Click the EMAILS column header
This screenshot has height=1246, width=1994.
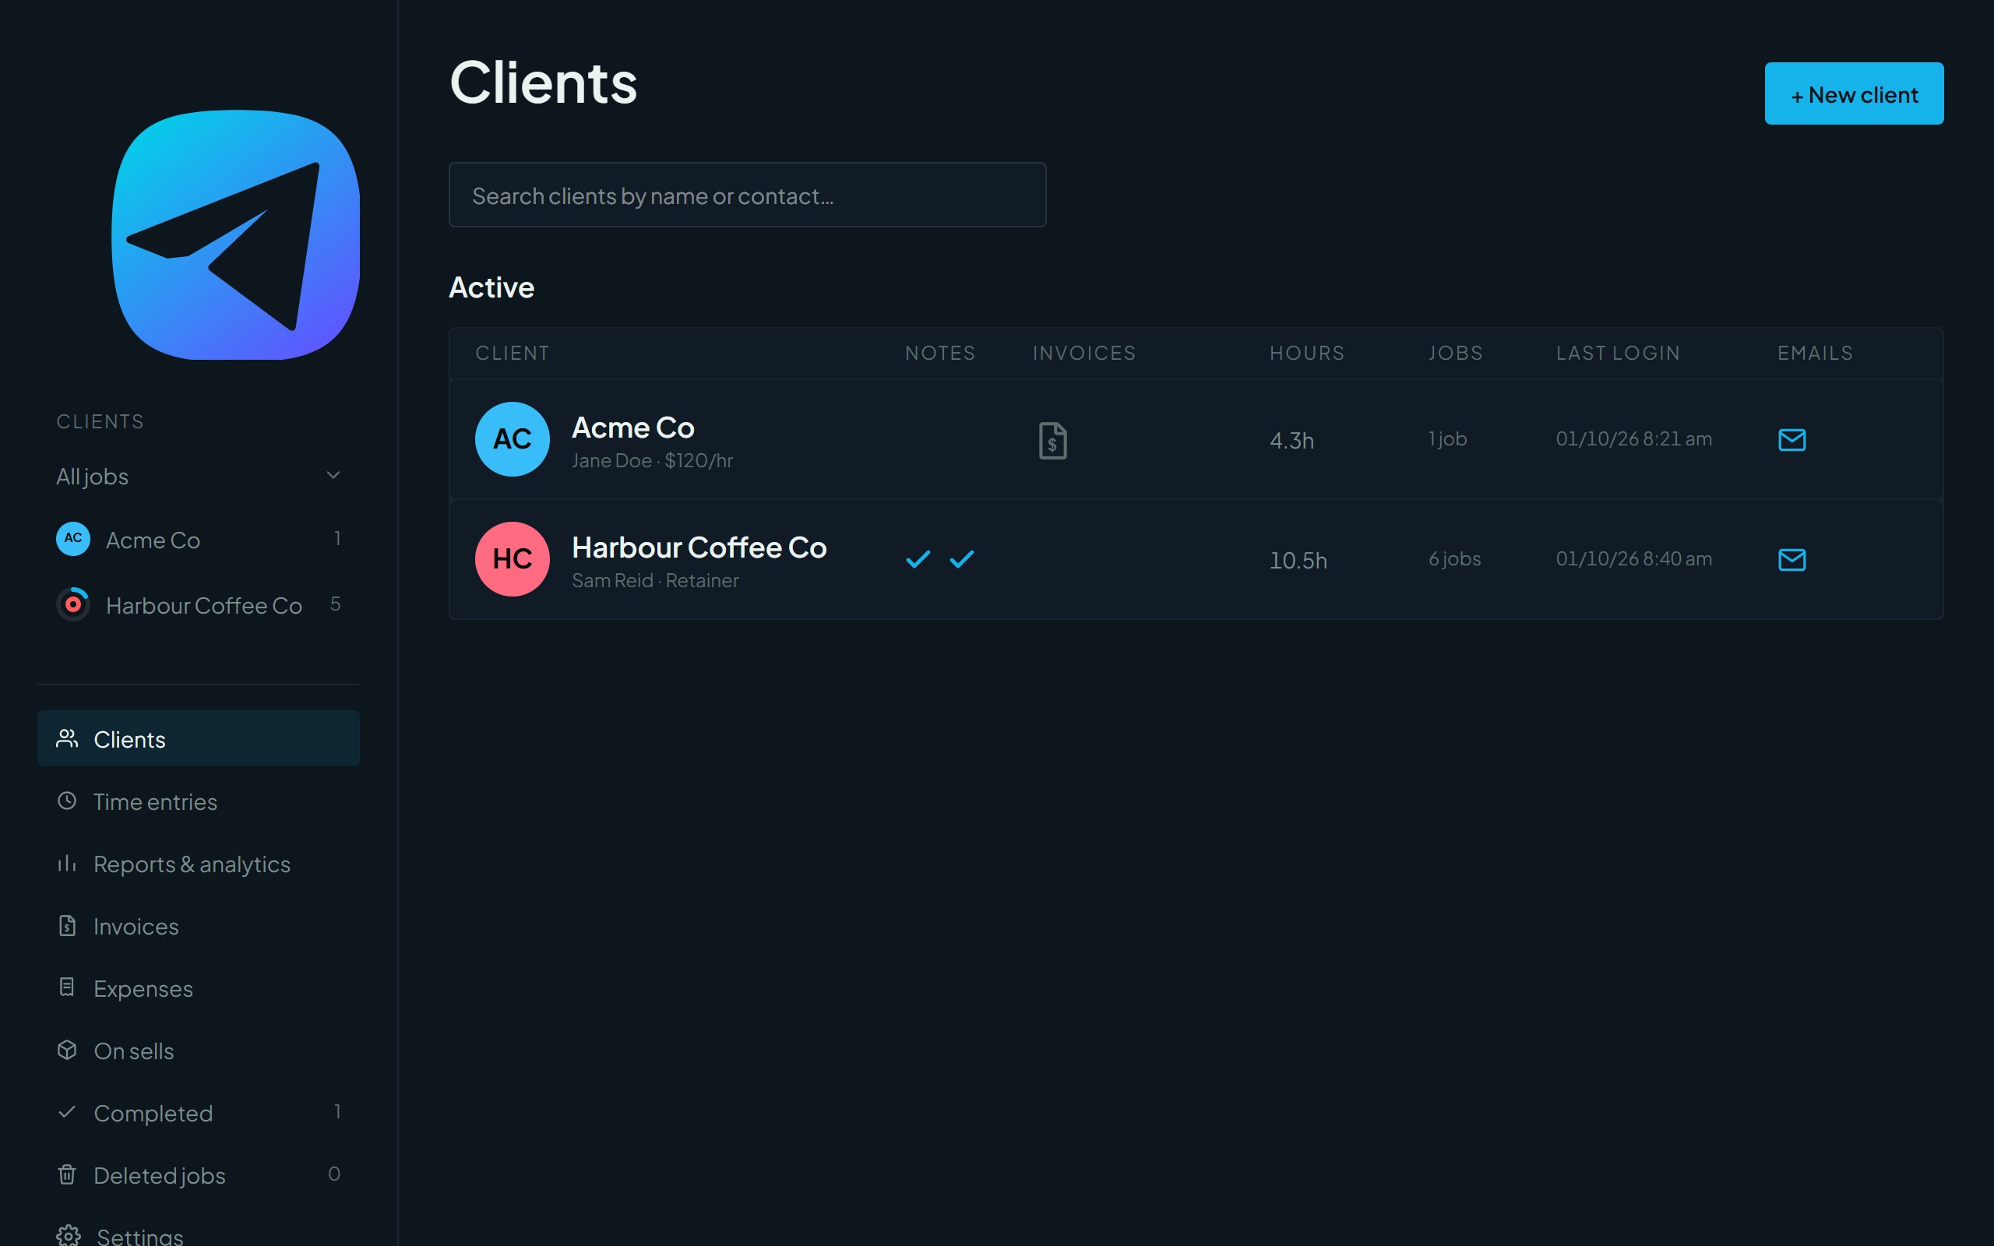click(1814, 353)
